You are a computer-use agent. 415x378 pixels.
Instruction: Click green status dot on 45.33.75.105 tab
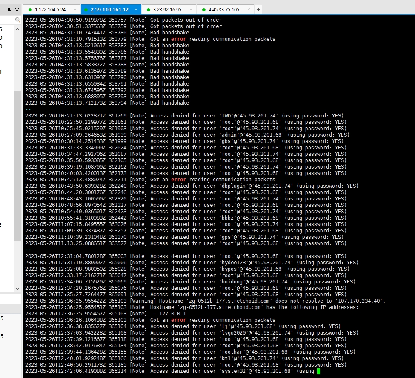(203, 10)
